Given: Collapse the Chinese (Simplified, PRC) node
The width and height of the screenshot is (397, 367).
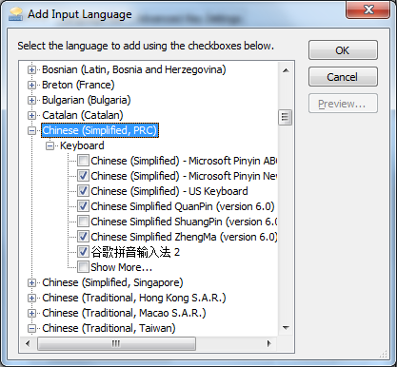Looking at the screenshot, I should [x=31, y=130].
